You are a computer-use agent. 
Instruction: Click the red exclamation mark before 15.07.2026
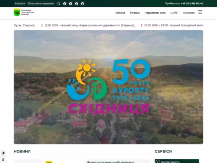tap(42, 25)
